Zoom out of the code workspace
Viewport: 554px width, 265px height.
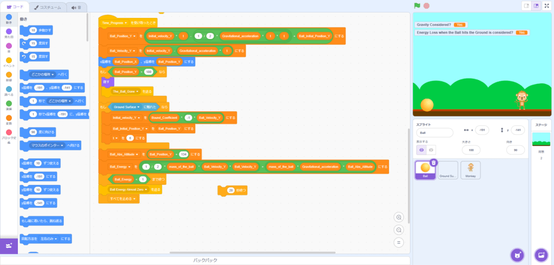399,230
